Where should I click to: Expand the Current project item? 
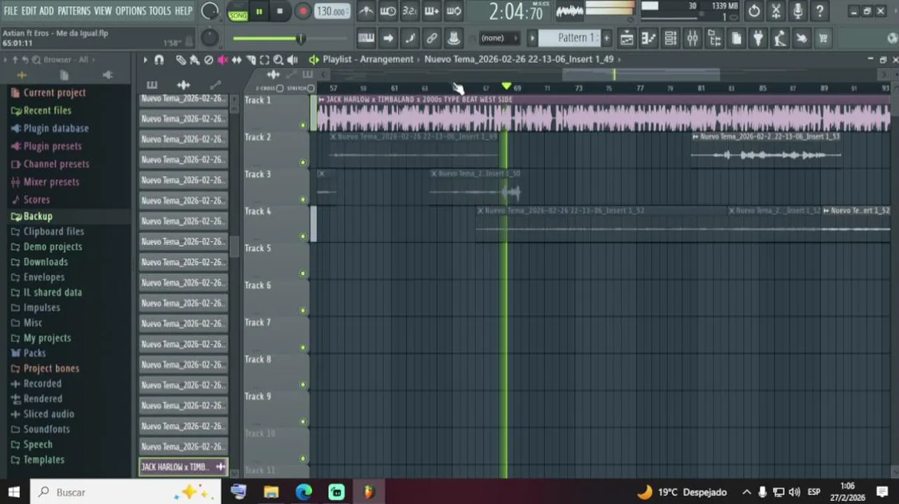point(55,92)
